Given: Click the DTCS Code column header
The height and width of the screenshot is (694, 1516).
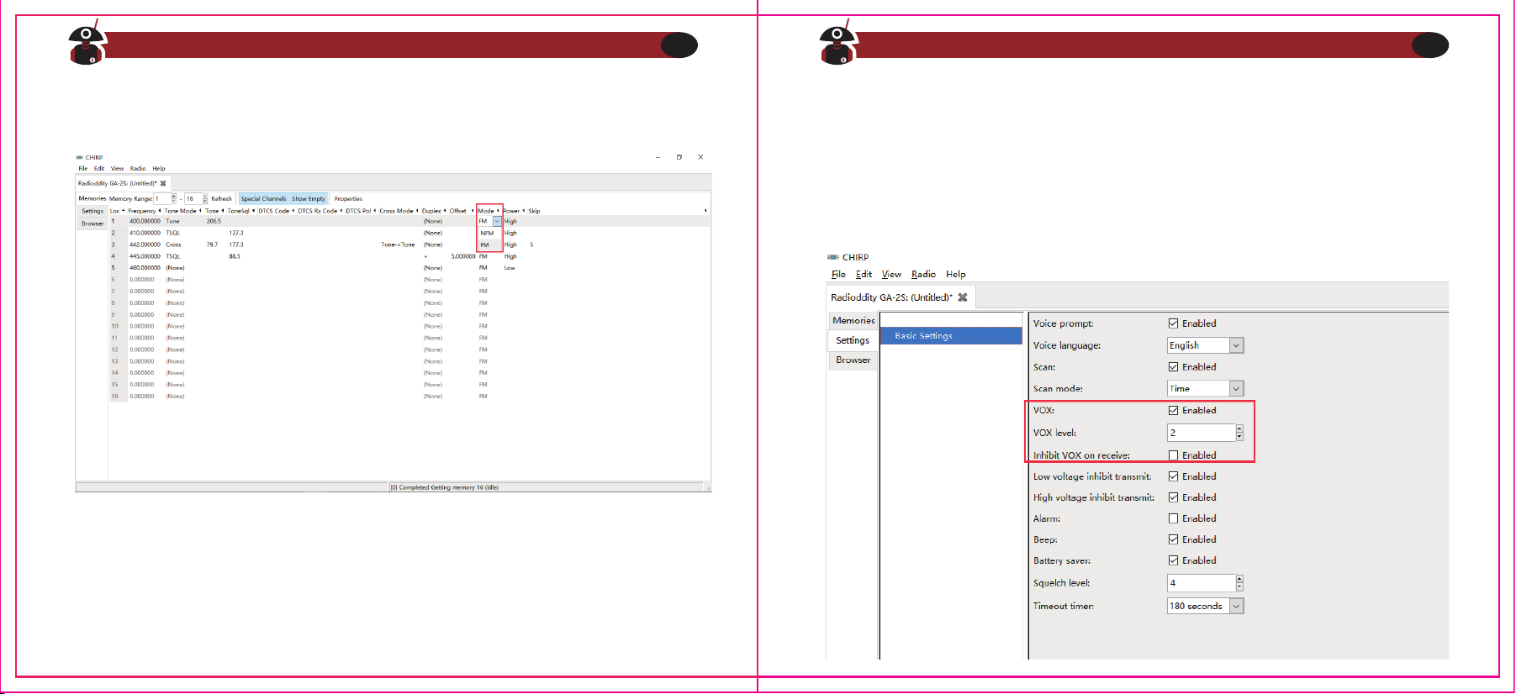Looking at the screenshot, I should tap(275, 211).
